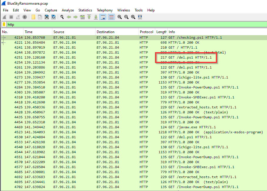Open a capture file with folder icon
267x191 pixels.
coord(34,17)
